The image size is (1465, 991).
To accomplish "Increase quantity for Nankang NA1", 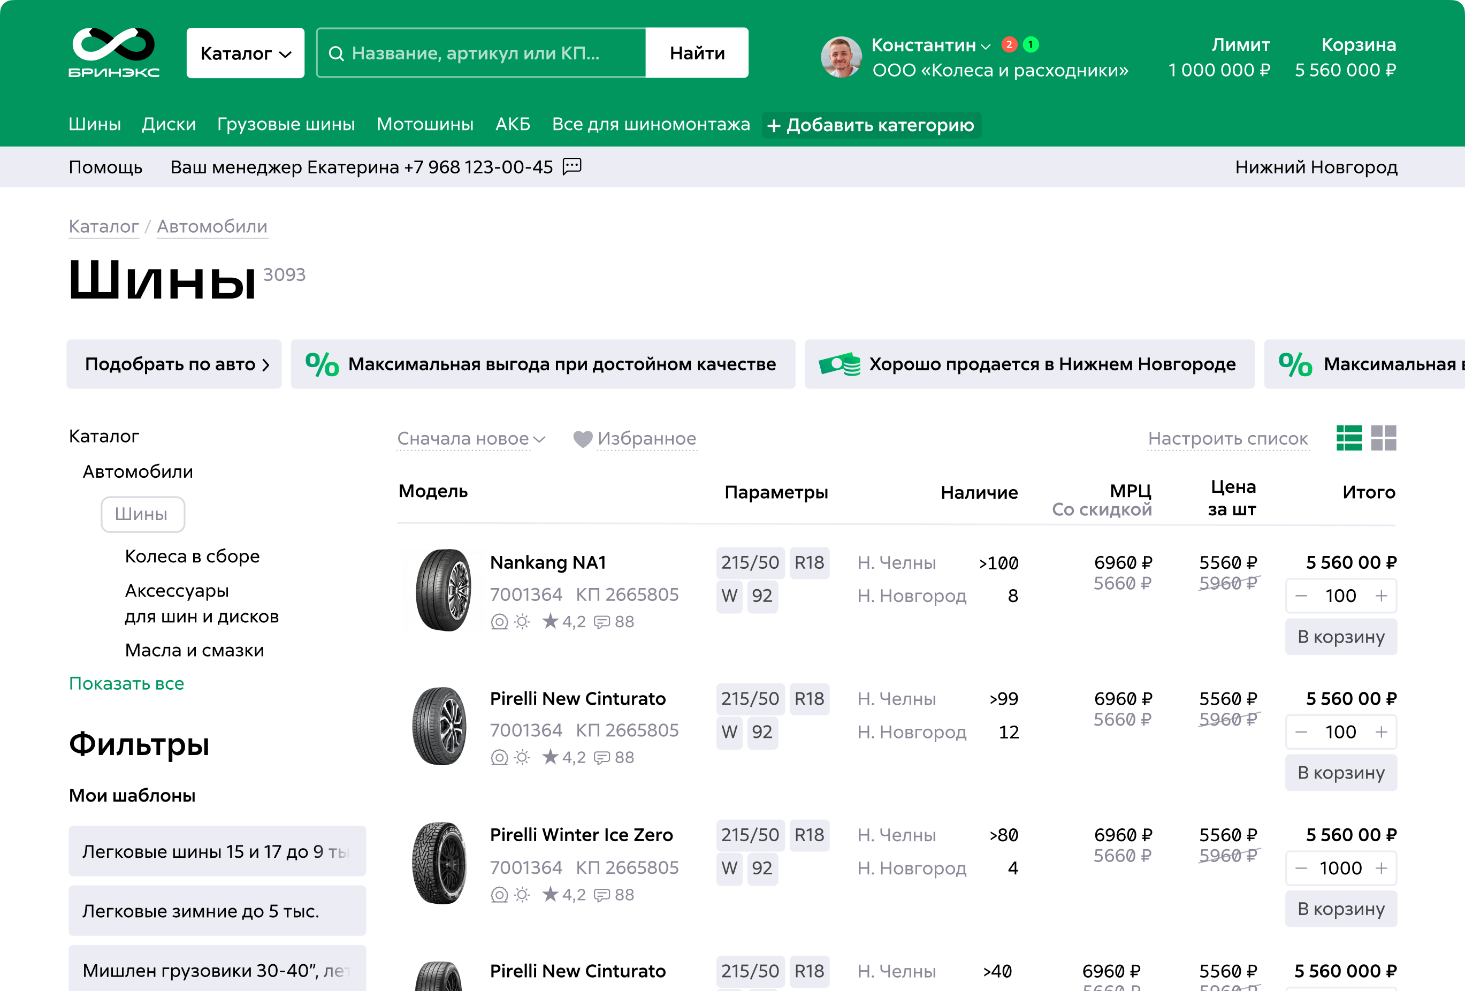I will 1381,596.
